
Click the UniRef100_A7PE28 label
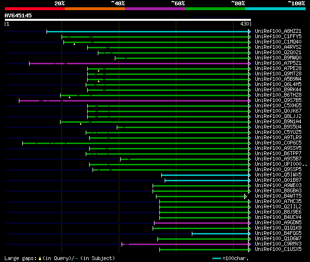click(x=278, y=69)
